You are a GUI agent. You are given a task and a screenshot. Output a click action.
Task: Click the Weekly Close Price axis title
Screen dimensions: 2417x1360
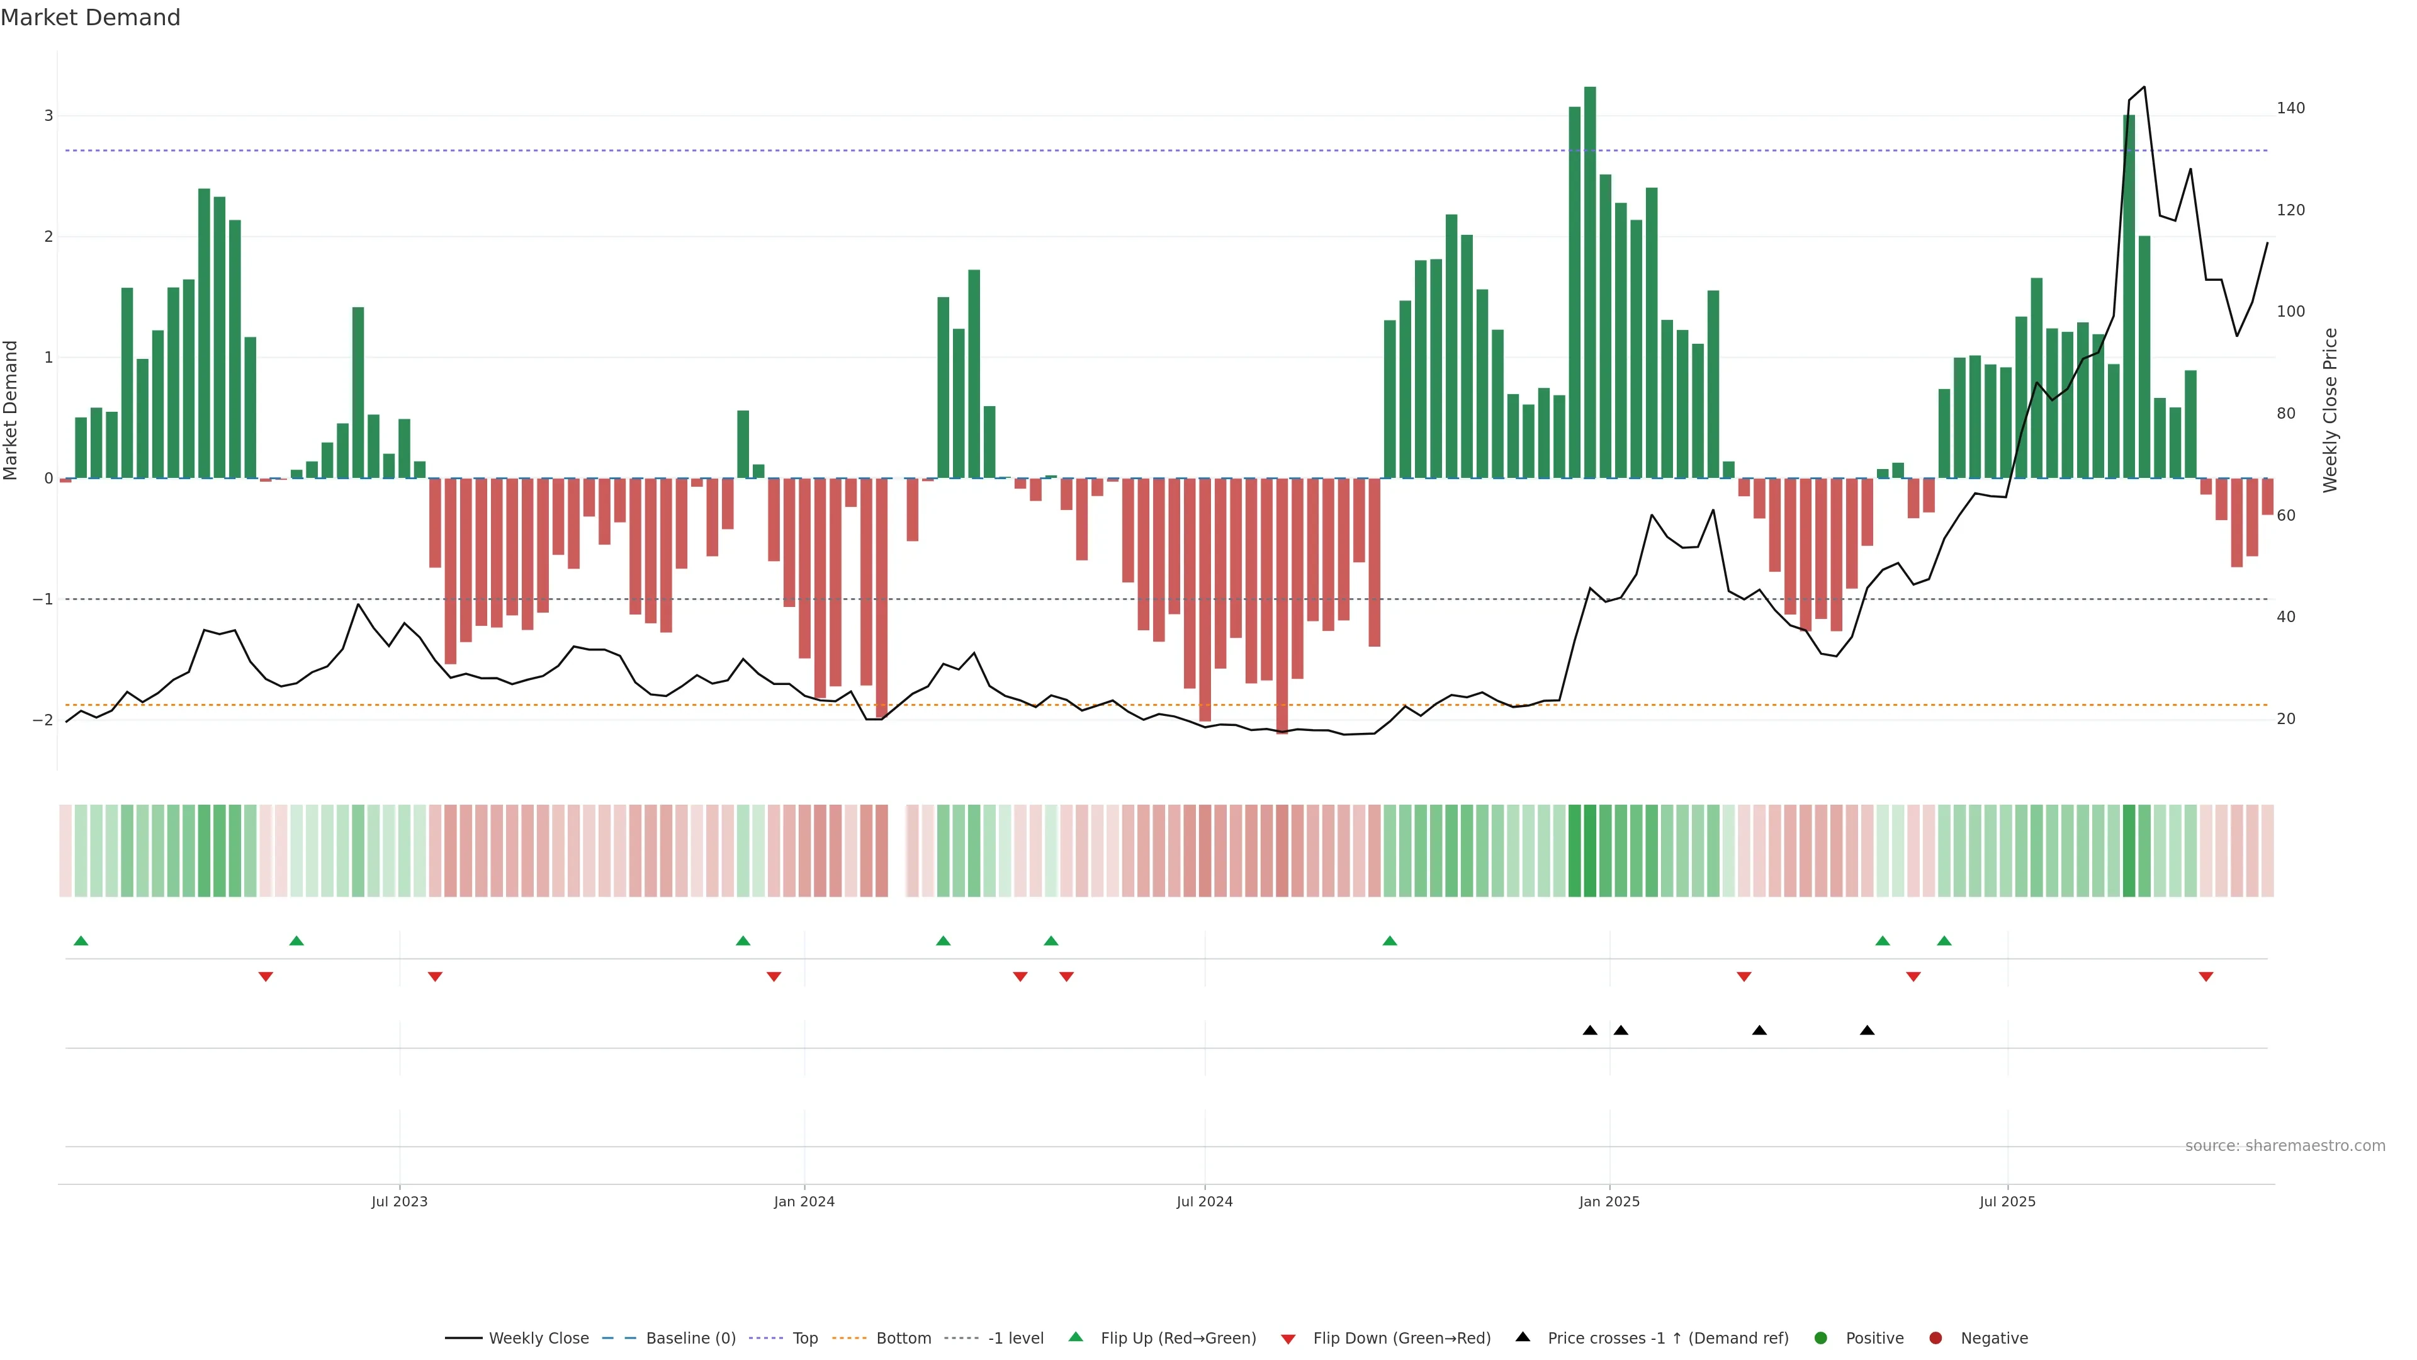(x=2330, y=410)
